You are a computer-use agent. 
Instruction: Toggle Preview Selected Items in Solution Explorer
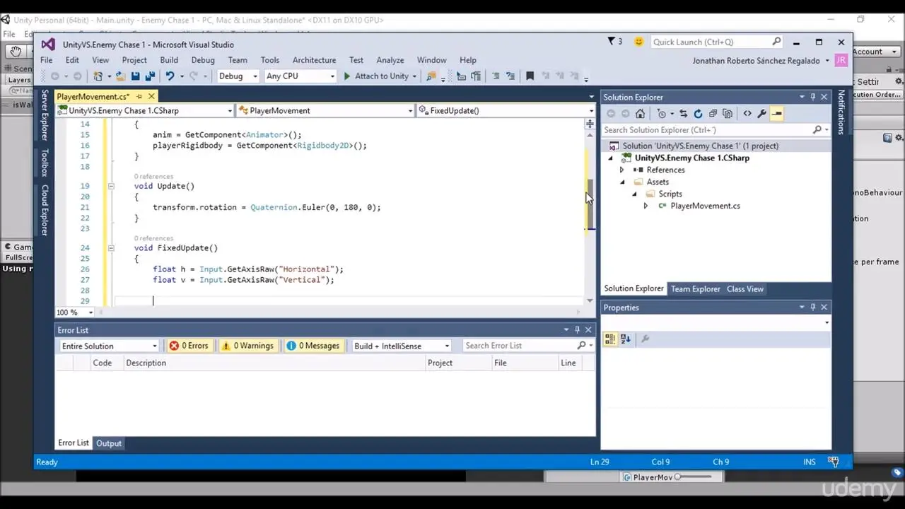pos(776,113)
